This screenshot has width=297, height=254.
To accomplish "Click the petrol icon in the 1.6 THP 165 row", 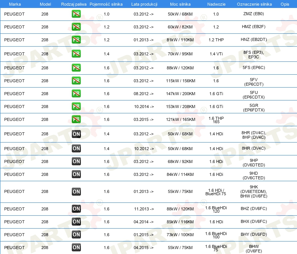I will click(76, 119).
